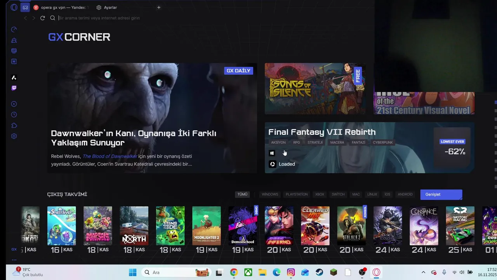The height and width of the screenshot is (280, 497).
Task: Open the Dawnwalker'ın Kanı article headline
Action: [134, 138]
